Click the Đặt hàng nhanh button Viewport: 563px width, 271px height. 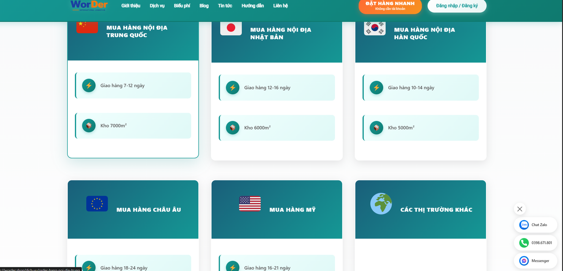pos(390,5)
